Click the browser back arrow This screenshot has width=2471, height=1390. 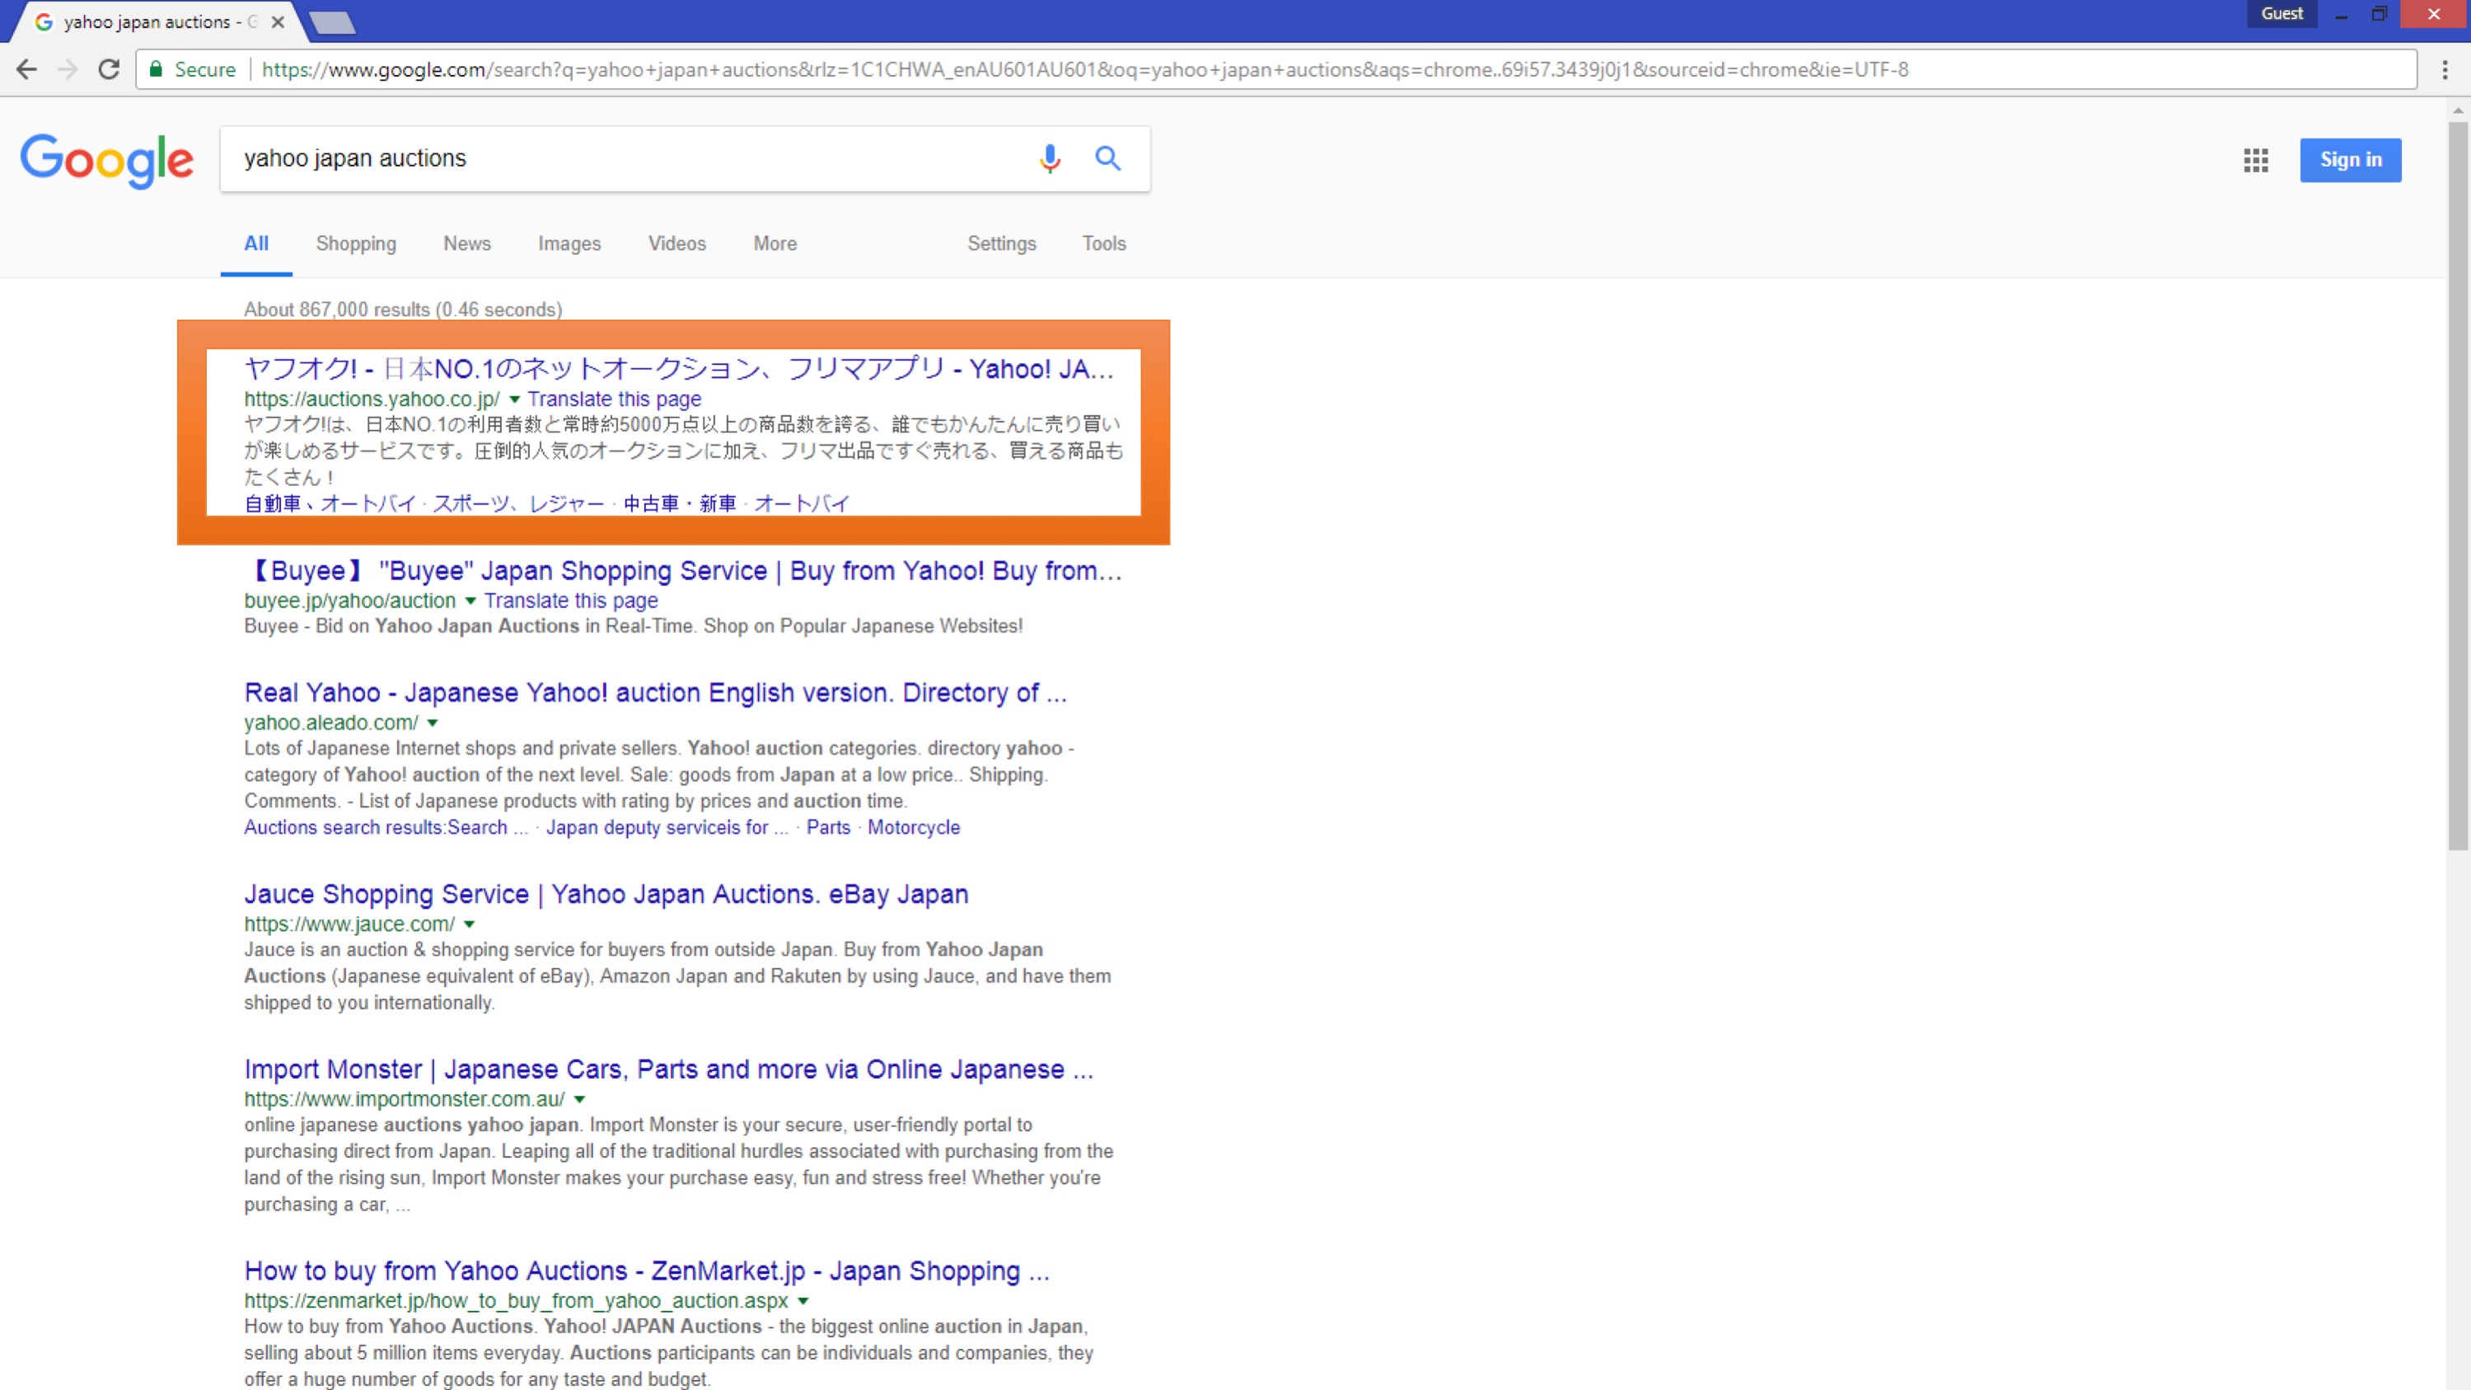[x=27, y=69]
